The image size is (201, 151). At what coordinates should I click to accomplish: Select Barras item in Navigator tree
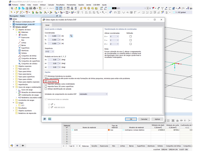coord(24,45)
